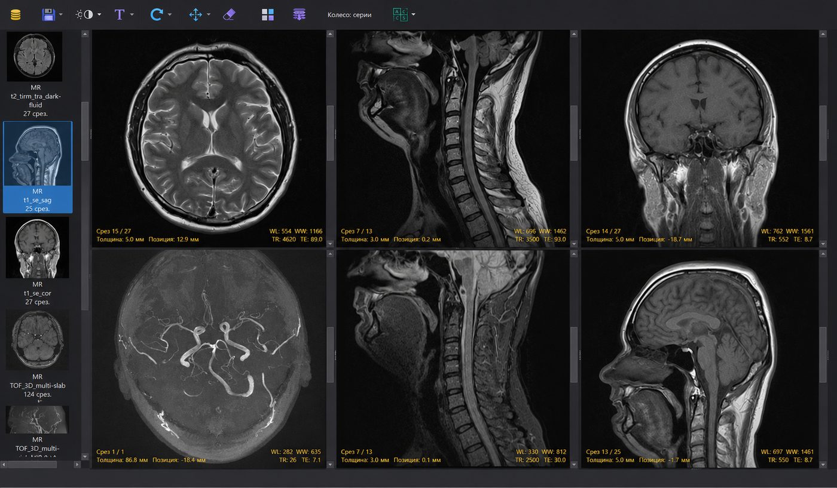Viewport: 837px width, 488px height.
Task: Click the "Срез 14 / 27" slice label
Action: coord(603,231)
